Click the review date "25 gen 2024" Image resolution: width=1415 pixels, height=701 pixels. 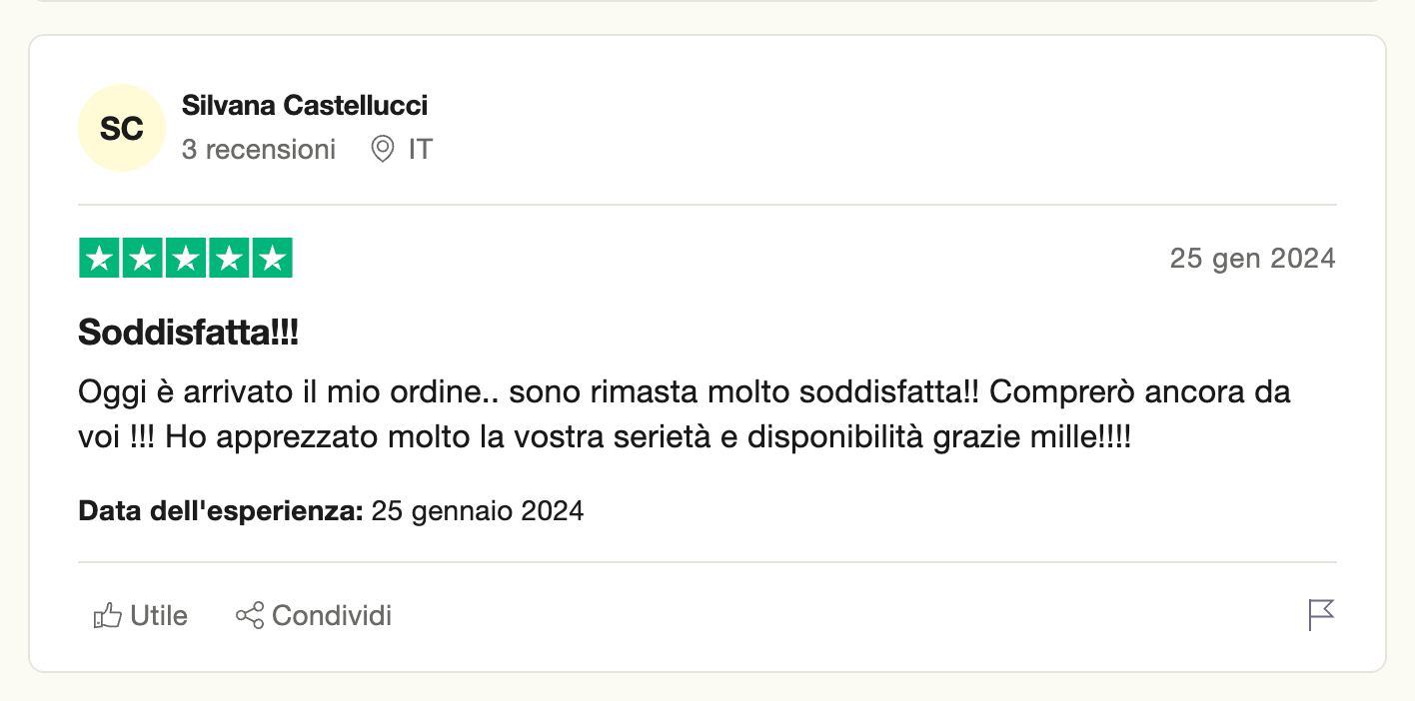1252,259
